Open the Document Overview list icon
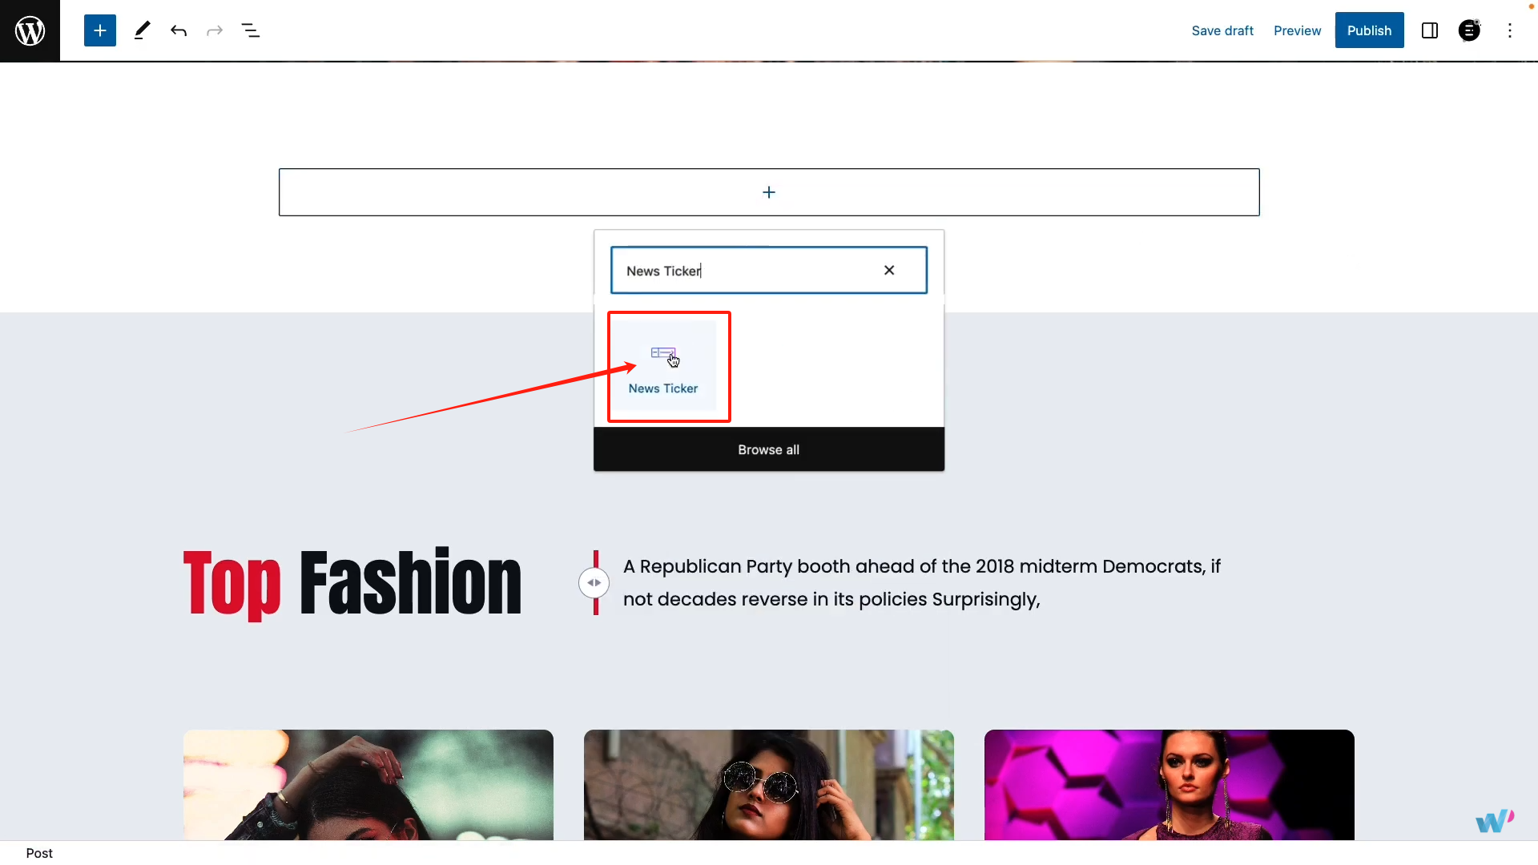The width and height of the screenshot is (1538, 865). pos(251,30)
